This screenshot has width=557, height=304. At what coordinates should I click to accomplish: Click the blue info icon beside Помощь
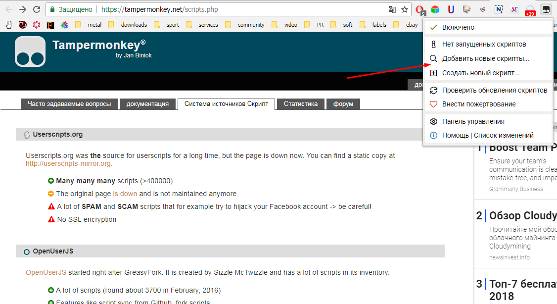coord(433,136)
